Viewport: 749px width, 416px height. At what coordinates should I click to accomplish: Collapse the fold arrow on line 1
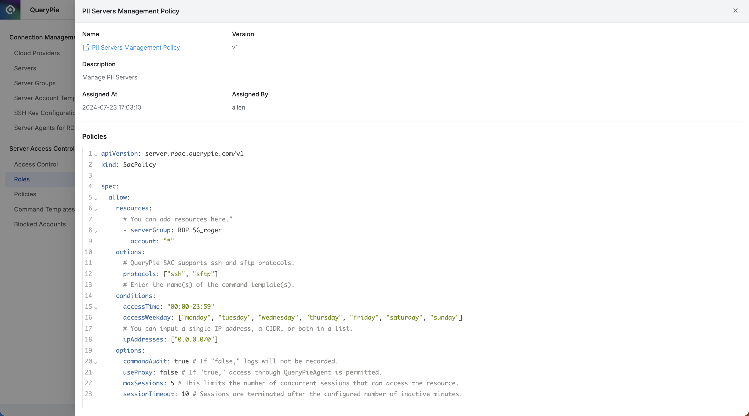[x=96, y=155]
